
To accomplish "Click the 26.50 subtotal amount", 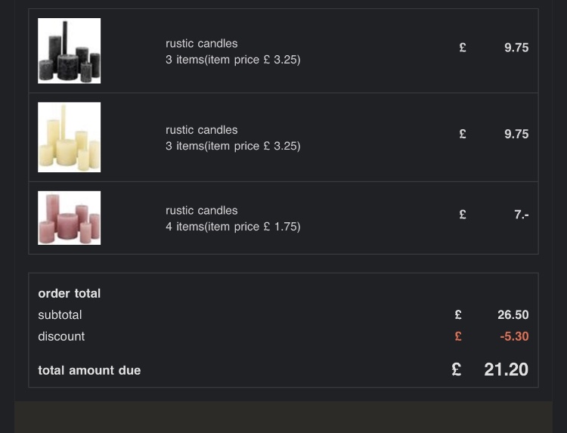I will pyautogui.click(x=513, y=315).
